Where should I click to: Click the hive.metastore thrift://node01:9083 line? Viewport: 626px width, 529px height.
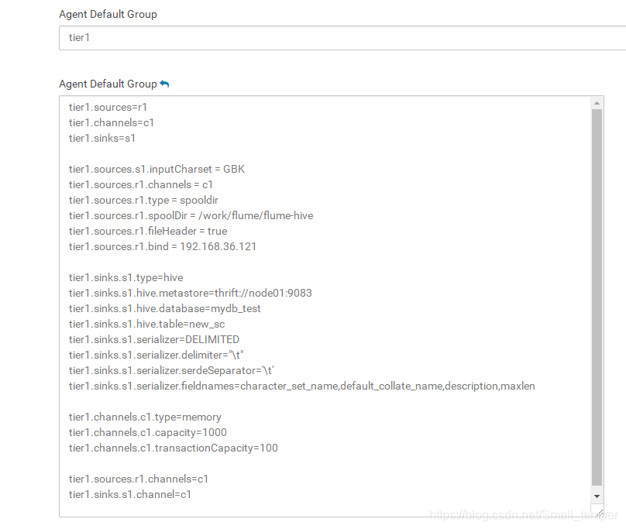(x=190, y=294)
